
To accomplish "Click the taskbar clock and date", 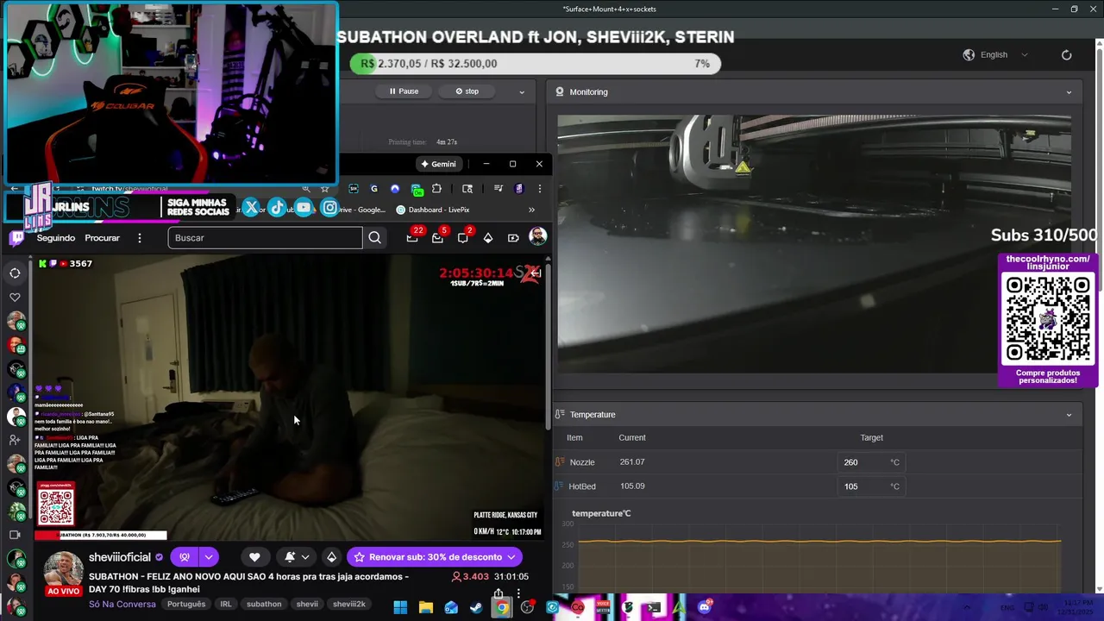I will (1076, 607).
